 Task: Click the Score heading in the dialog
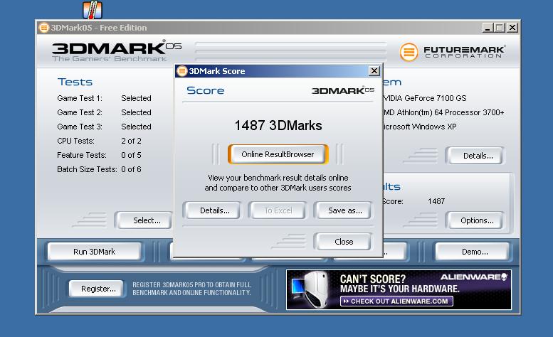[x=205, y=90]
